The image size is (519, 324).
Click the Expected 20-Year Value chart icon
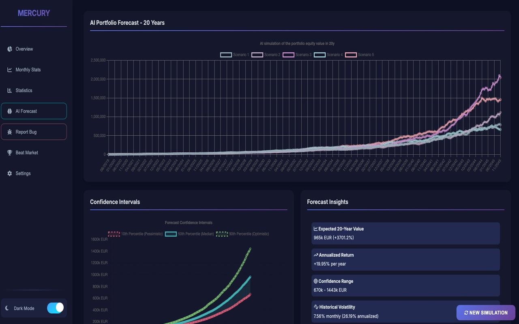(x=316, y=229)
